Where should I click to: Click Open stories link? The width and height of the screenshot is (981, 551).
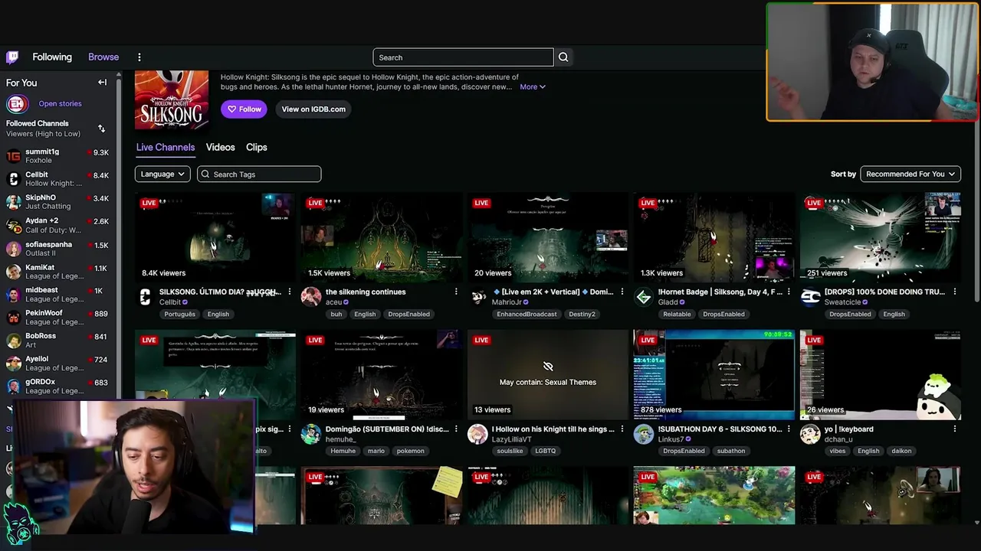click(60, 104)
